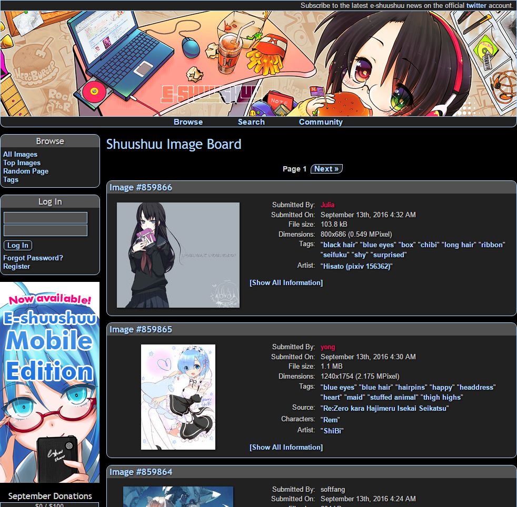This screenshot has width=517, height=507.
Task: Go to Random Page link
Action: pyautogui.click(x=26, y=171)
